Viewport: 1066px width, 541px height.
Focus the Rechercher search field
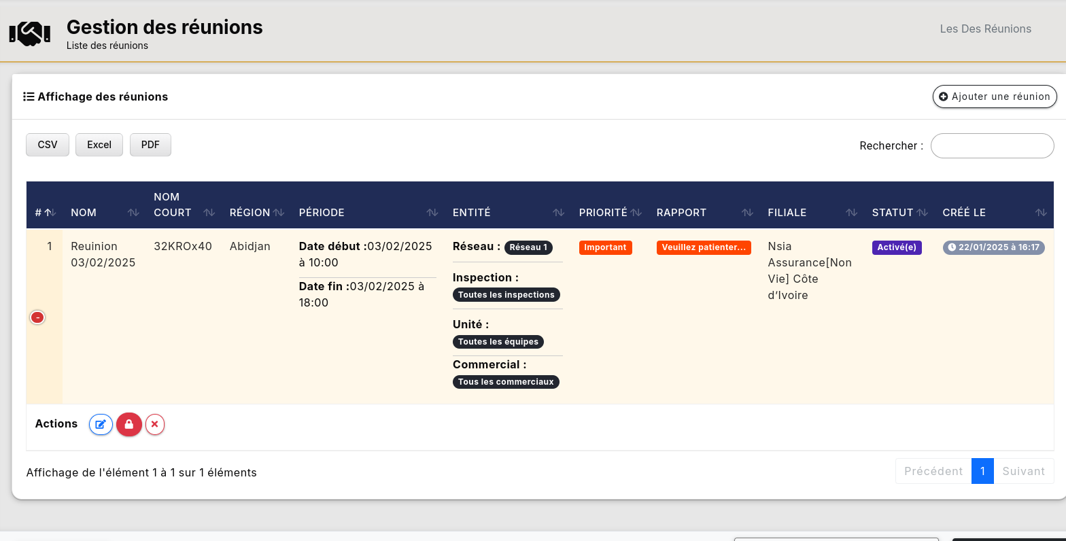[x=992, y=145]
